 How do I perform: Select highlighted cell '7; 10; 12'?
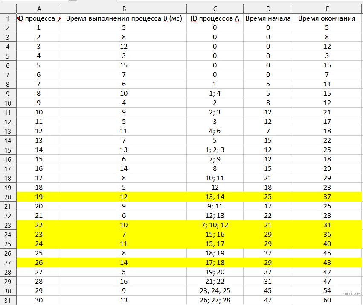[x=215, y=225]
